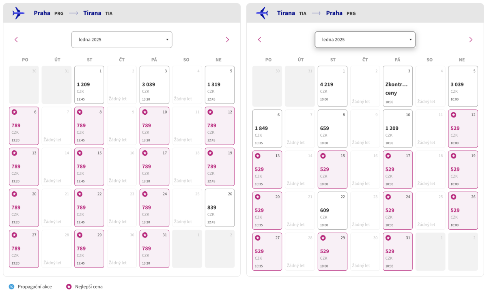
Task: Open the ledna 2025 dropdown for outbound flight
Action: [122, 40]
